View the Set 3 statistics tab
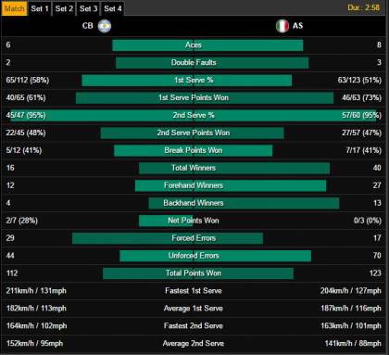The width and height of the screenshot is (389, 355). coord(88,8)
